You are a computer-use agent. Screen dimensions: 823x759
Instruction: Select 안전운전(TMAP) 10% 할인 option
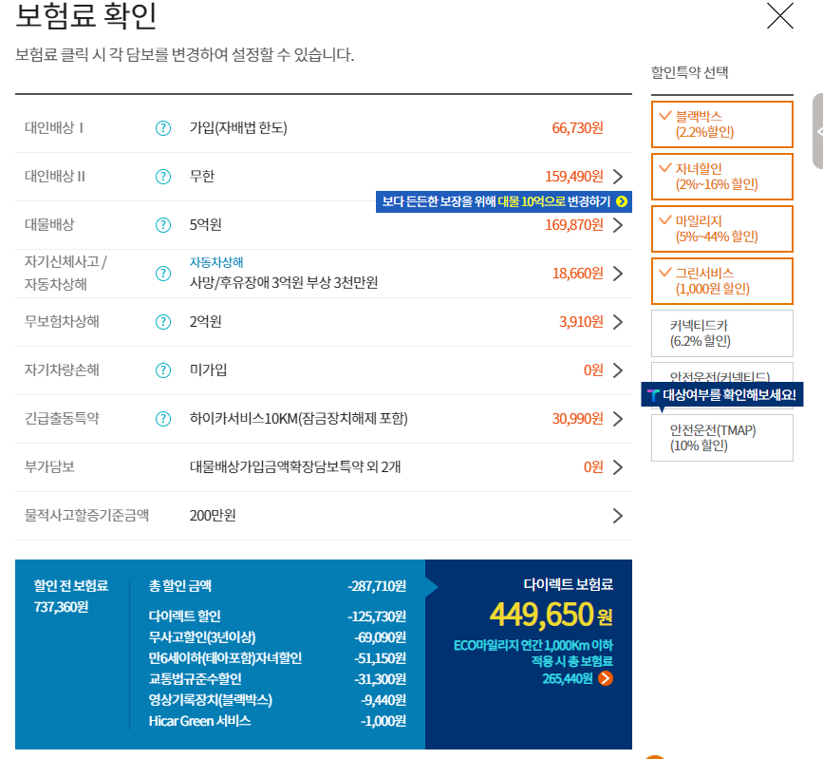click(x=721, y=438)
